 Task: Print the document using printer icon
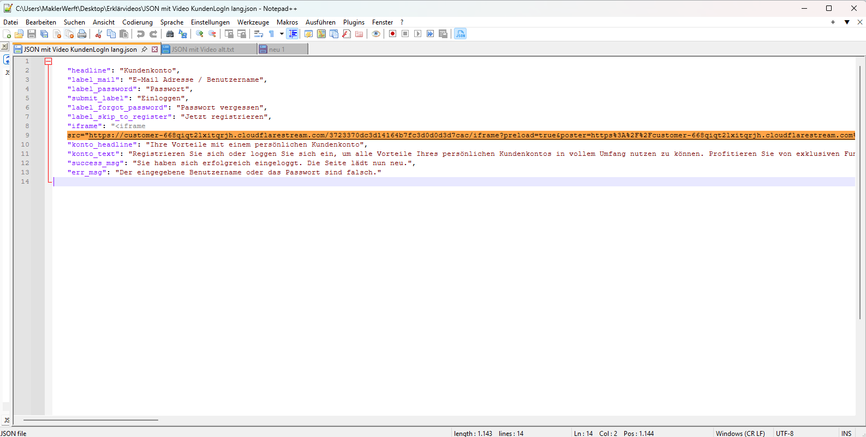point(82,34)
